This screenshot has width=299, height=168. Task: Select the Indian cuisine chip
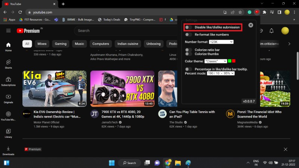click(x=128, y=44)
